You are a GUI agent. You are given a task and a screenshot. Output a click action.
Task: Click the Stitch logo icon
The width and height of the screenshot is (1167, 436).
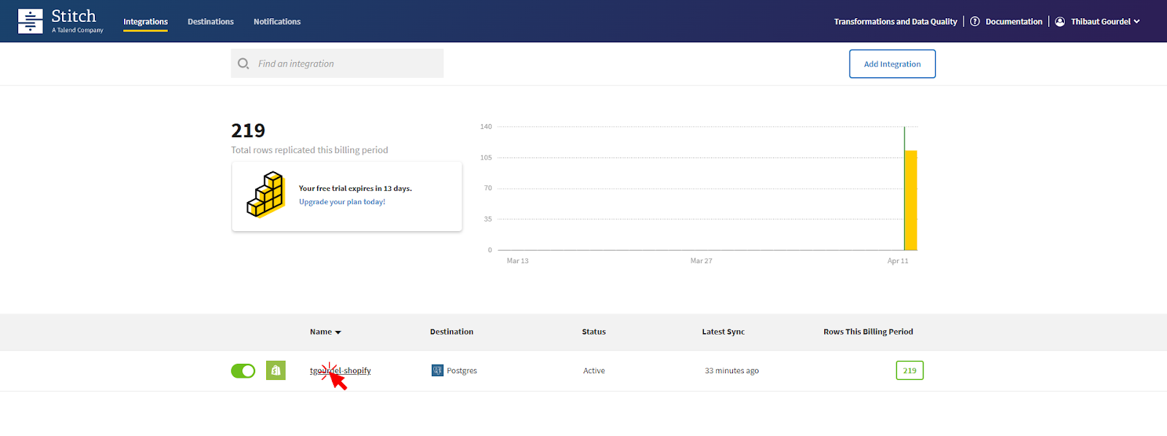(x=30, y=21)
